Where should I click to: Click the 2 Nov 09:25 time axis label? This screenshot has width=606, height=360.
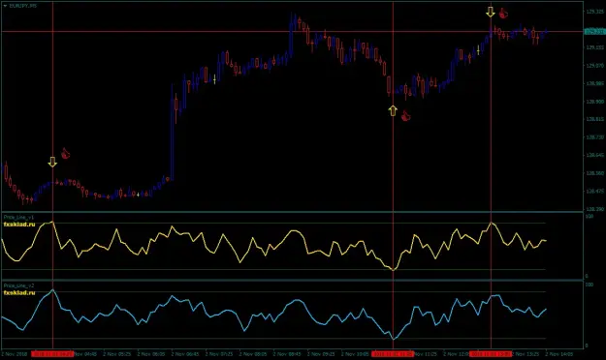[321, 354]
